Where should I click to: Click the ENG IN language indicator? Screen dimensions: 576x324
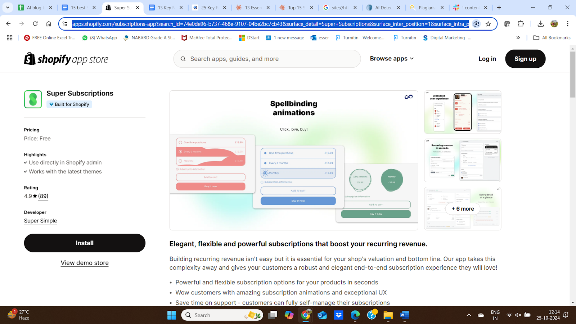[x=495, y=315]
